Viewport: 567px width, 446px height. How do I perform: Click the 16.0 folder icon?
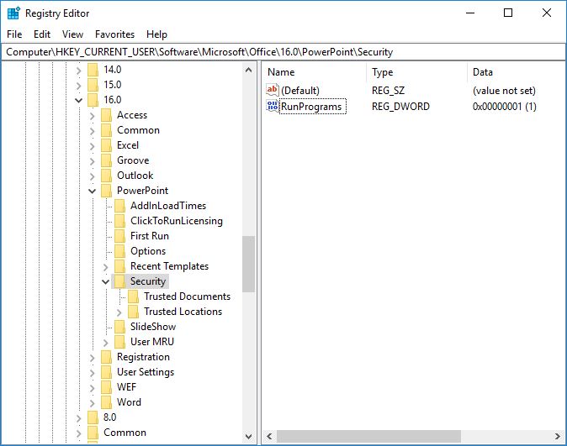point(93,100)
